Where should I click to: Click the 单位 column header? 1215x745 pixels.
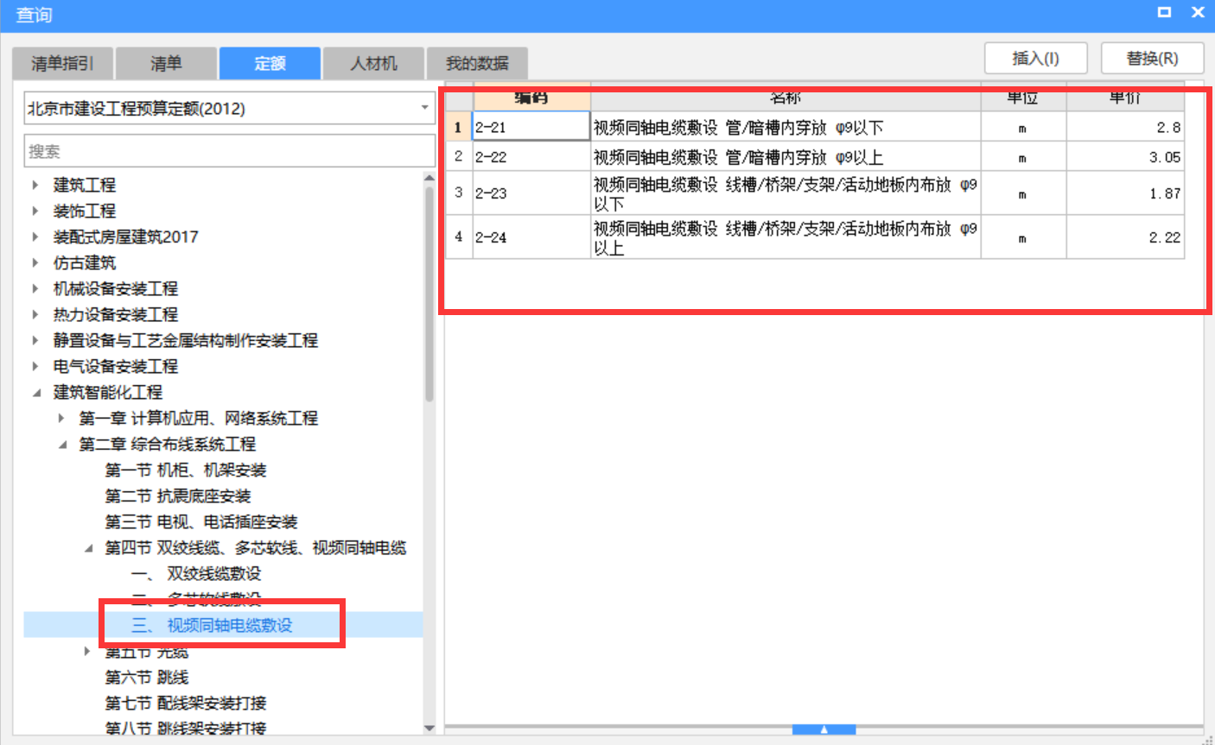[1023, 97]
